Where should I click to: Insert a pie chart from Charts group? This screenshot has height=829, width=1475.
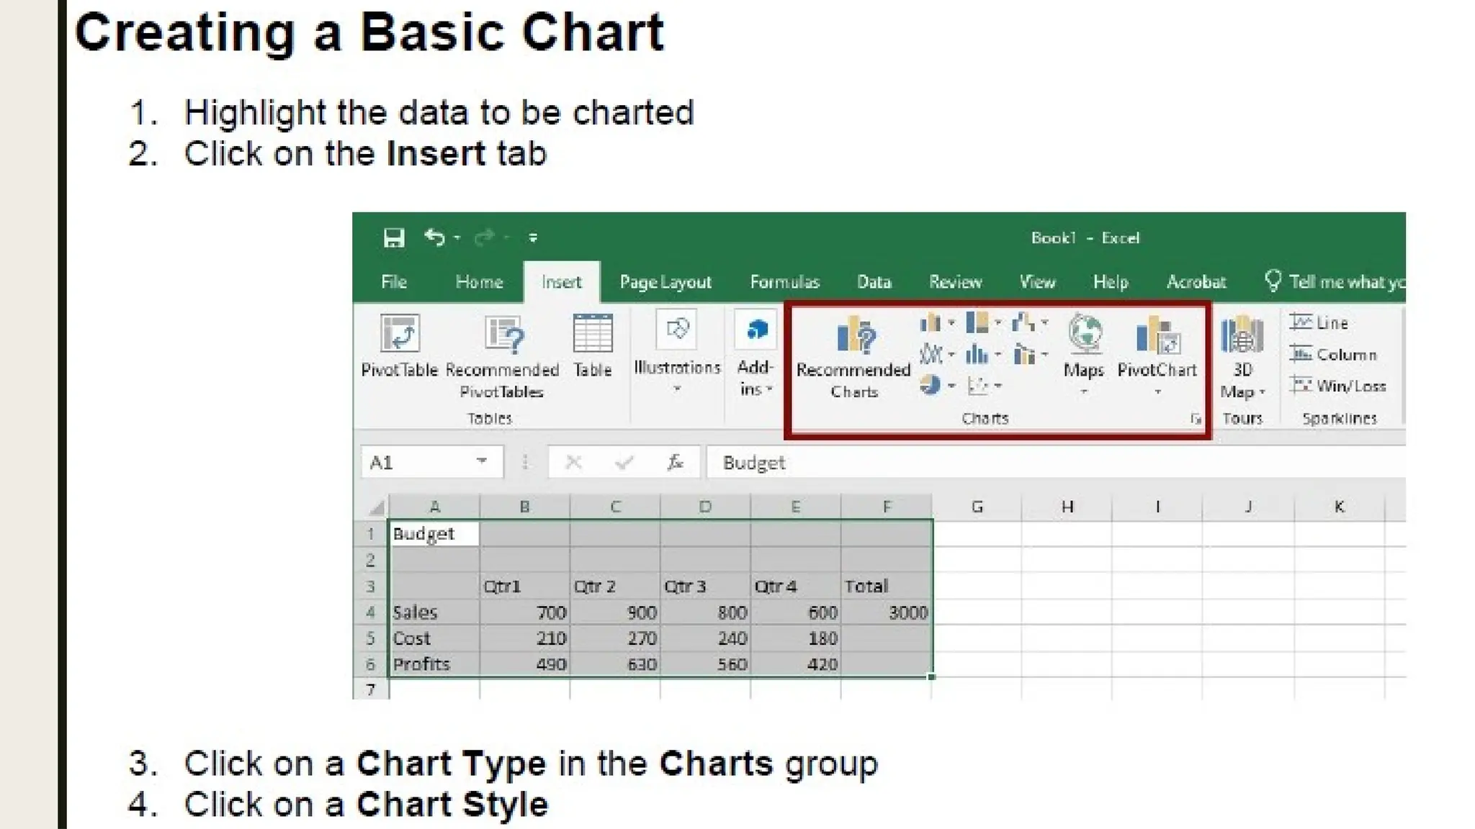tap(931, 386)
